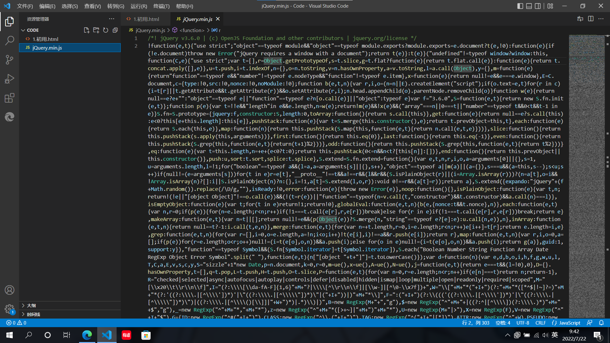Screen dimensions: 610x343
Task: Change indentation via 空格: 4
Action: 503,323
